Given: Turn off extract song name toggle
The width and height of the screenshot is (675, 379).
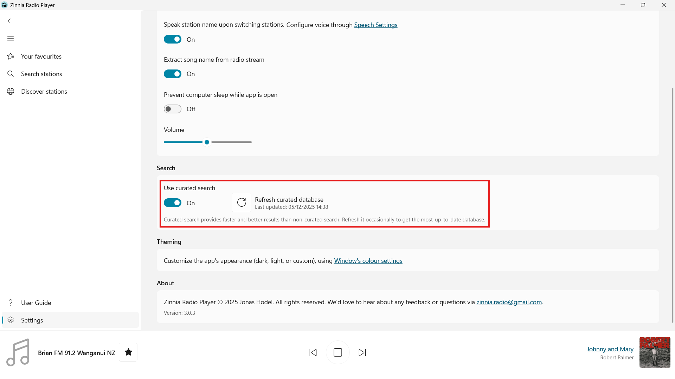Looking at the screenshot, I should pos(173,74).
